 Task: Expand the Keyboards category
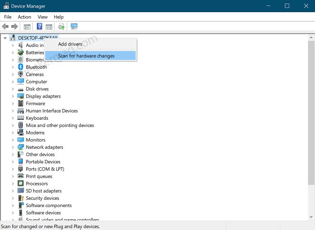pyautogui.click(x=13, y=118)
